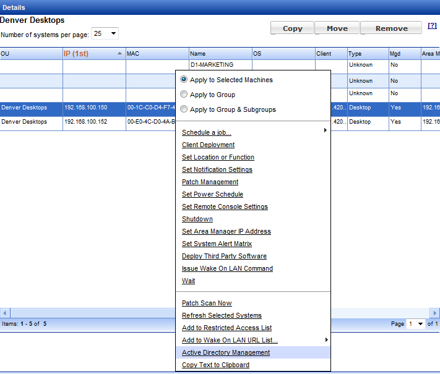Image resolution: width=440 pixels, height=374 pixels.
Task: Expand Add to Wake On LAN URL List submenu
Action: click(326, 339)
